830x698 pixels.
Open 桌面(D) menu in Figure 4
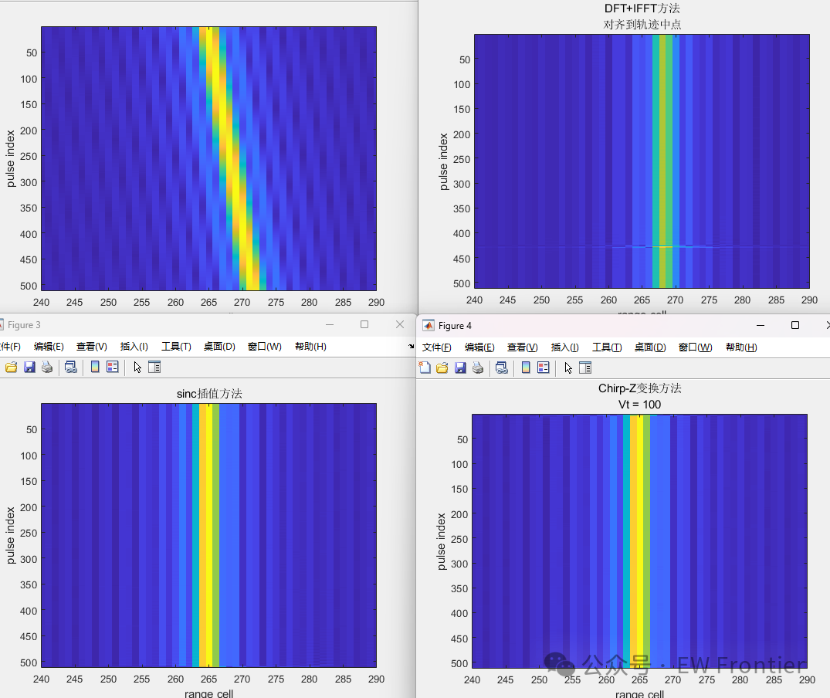(651, 347)
